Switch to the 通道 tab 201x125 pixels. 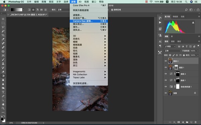coord(173,41)
